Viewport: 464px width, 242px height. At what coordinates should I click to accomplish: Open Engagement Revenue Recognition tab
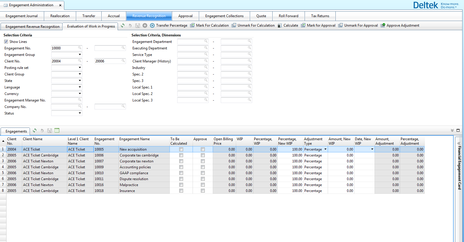(x=32, y=27)
